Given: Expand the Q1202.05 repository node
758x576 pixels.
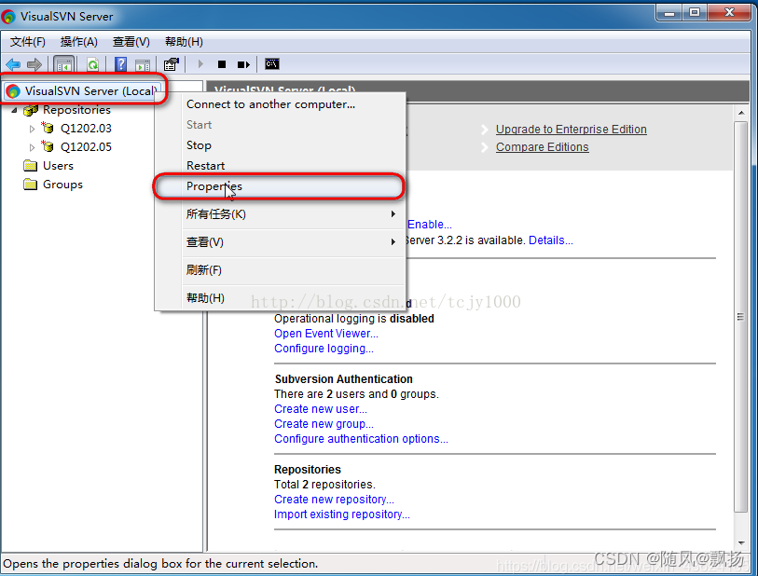Looking at the screenshot, I should (32, 147).
